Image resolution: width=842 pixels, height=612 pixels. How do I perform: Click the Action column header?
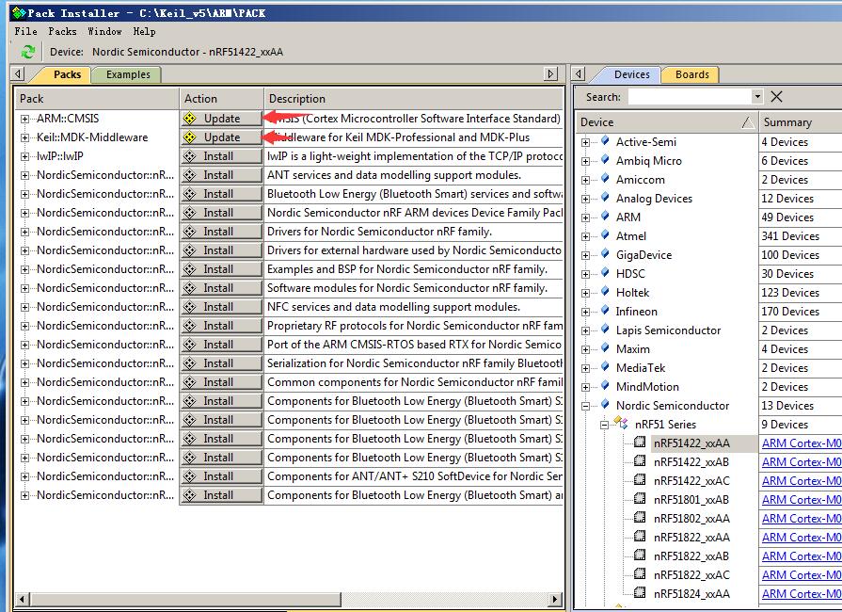221,98
